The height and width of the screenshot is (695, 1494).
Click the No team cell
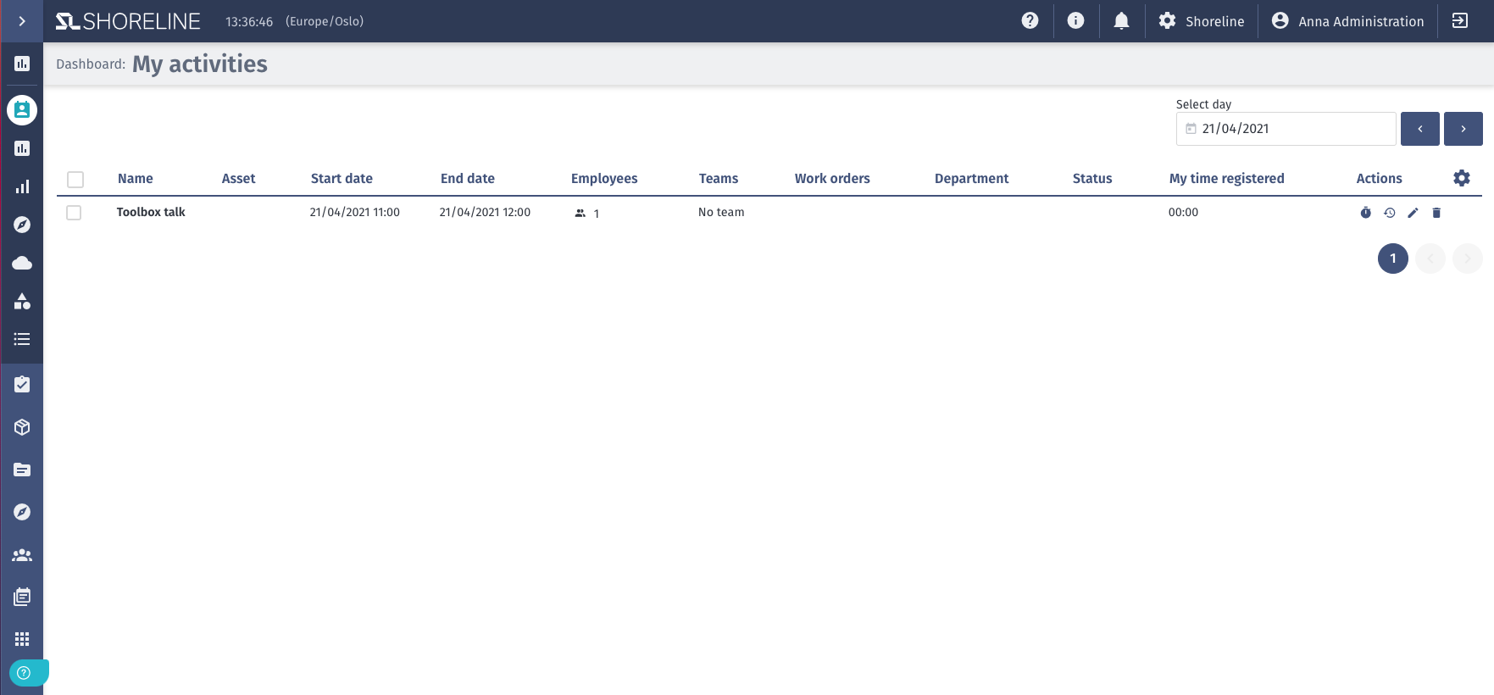coord(721,212)
